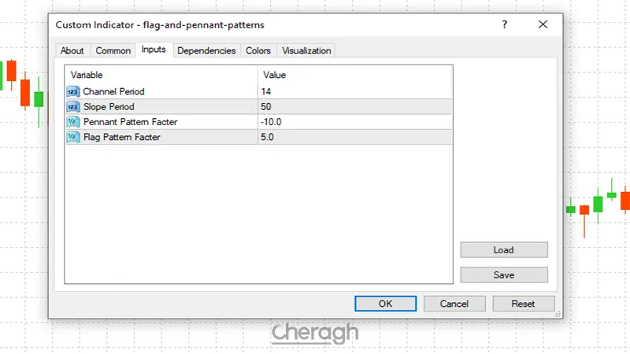
Task: Click the double-type icon beside Pennant Pattern Facter
Action: (x=73, y=122)
